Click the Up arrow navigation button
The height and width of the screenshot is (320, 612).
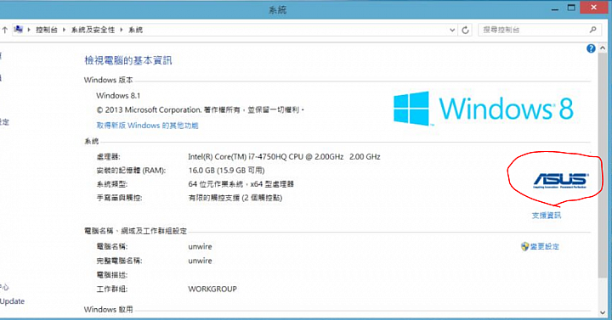5,30
